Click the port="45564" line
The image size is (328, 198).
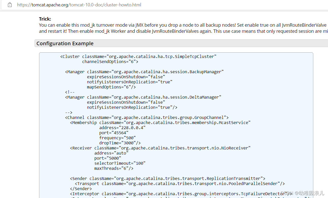coord(114,133)
